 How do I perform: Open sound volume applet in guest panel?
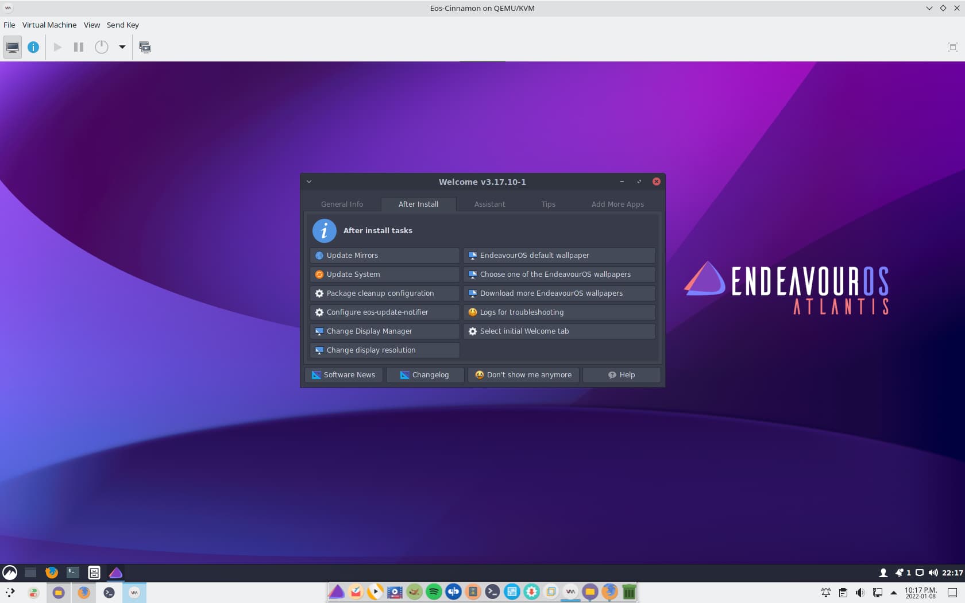(933, 573)
